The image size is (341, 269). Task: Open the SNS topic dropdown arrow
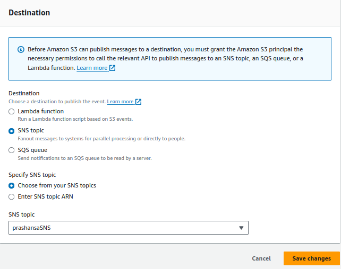coord(241,228)
